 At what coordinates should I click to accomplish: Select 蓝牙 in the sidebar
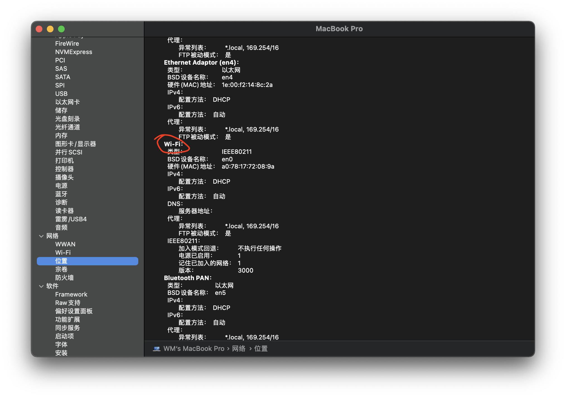(61, 194)
